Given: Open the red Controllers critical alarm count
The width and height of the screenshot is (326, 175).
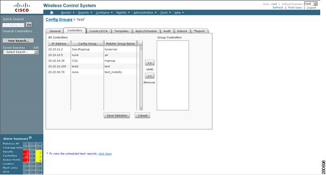Looking at the screenshot, I should (26, 156).
